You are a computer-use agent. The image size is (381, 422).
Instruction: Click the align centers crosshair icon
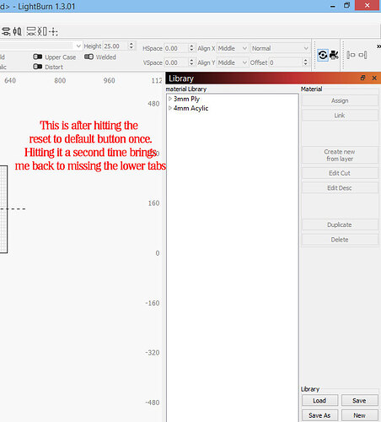pos(53,31)
